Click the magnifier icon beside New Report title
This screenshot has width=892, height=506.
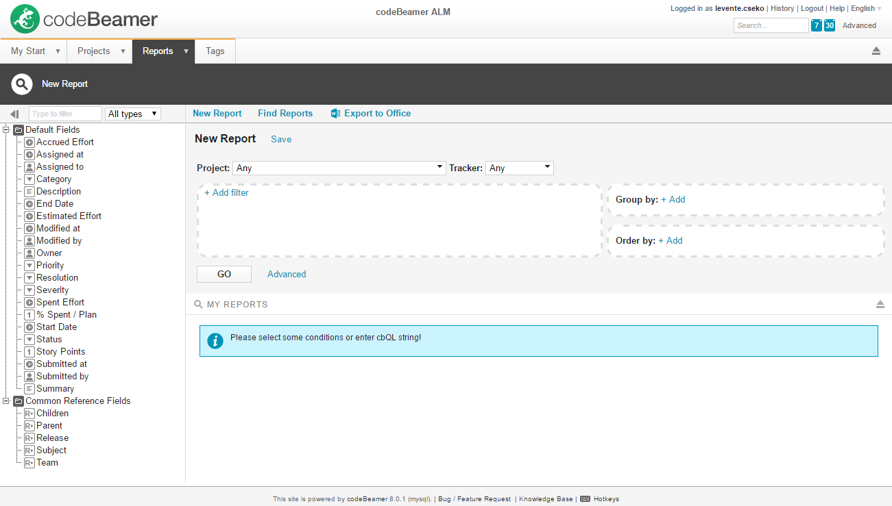(x=22, y=84)
